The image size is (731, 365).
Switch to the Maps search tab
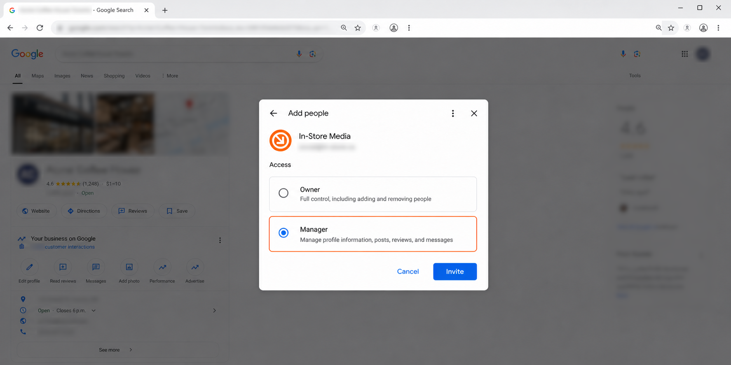pos(37,76)
